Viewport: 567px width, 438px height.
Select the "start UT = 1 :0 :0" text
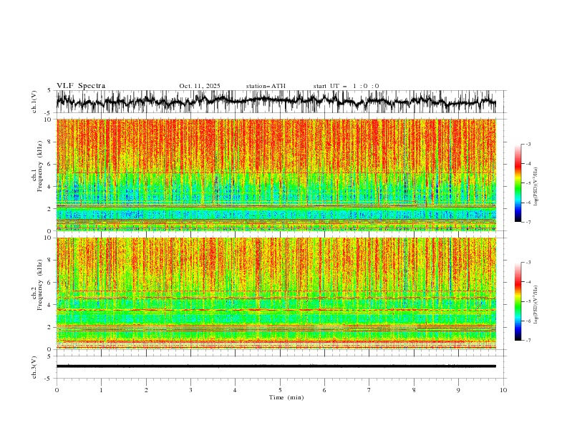346,86
